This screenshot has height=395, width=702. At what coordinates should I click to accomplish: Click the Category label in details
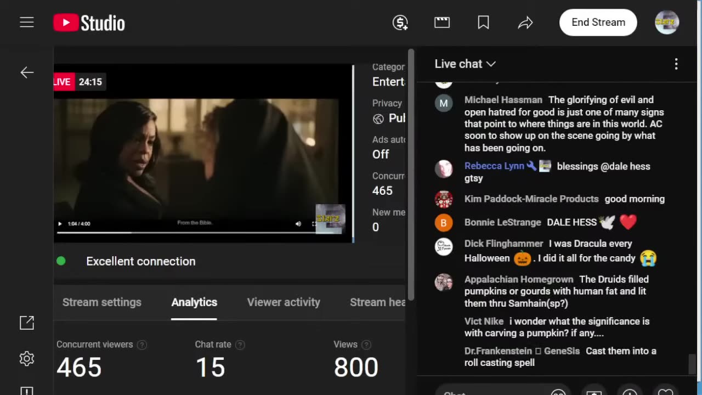coord(388,67)
